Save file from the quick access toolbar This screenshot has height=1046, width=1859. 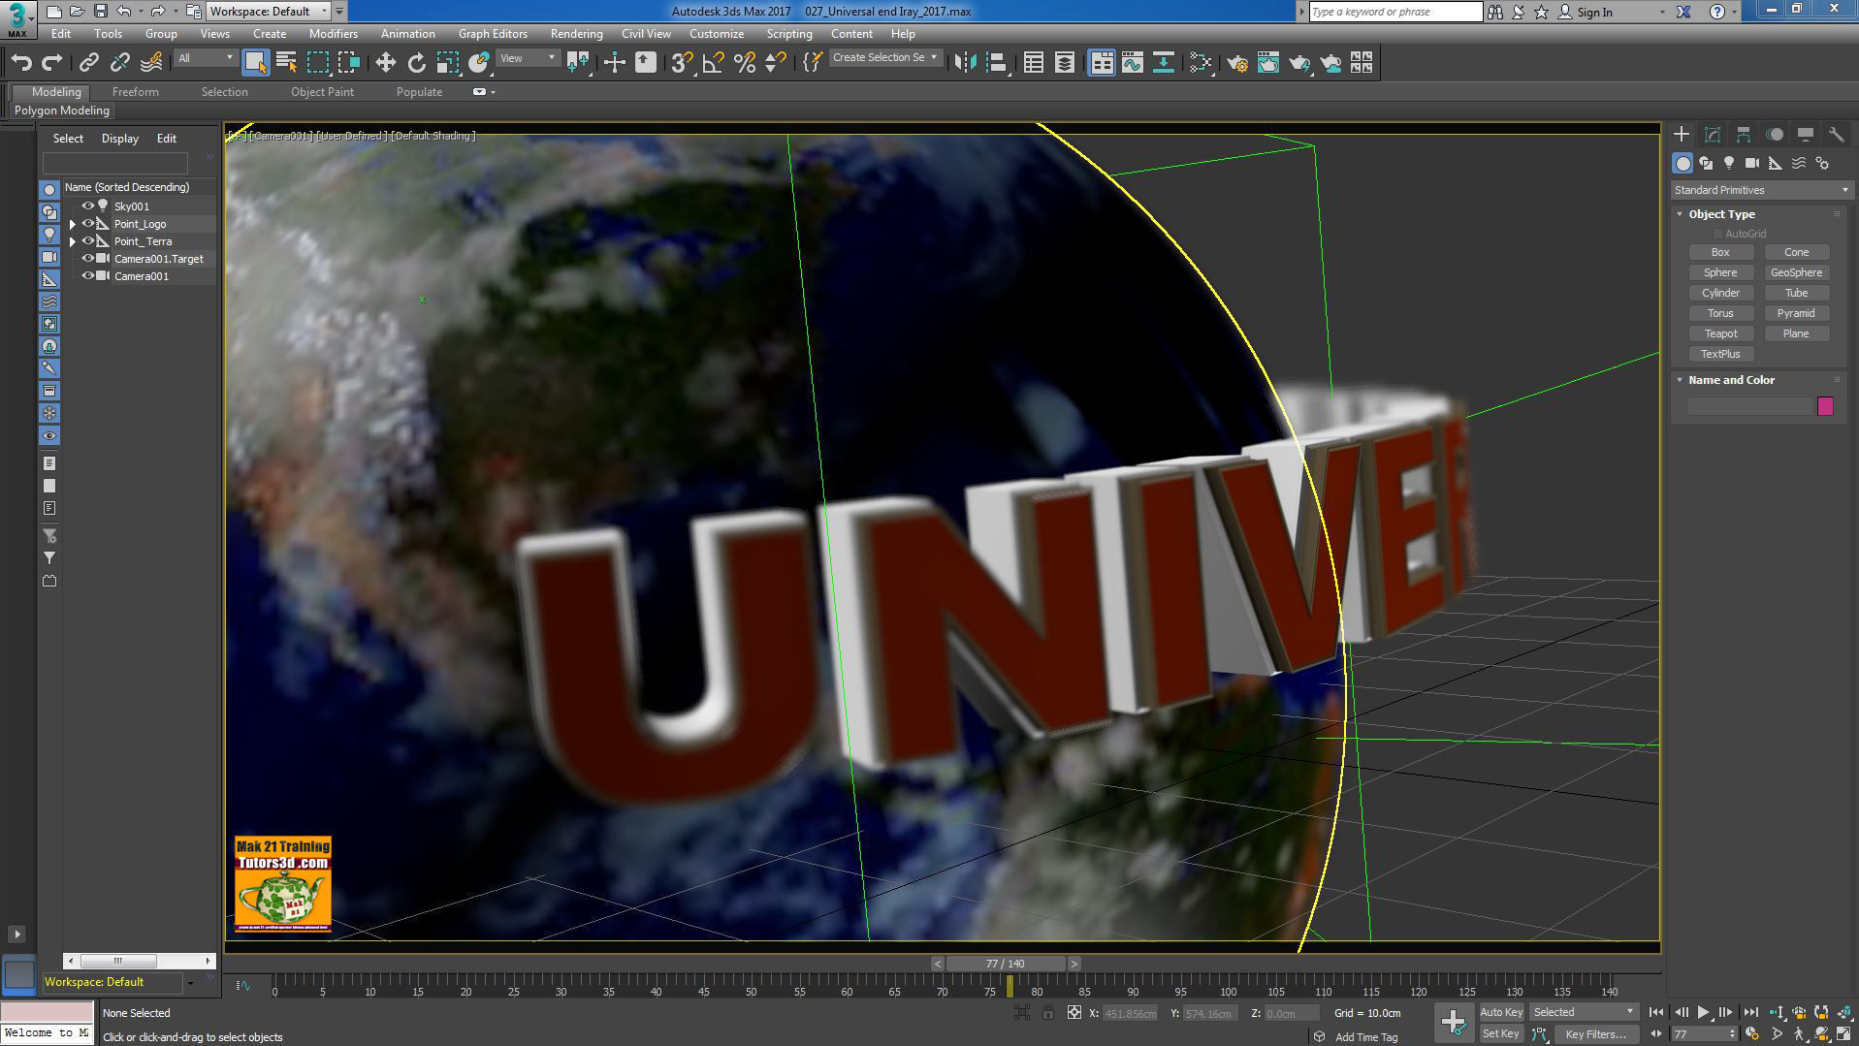[100, 12]
